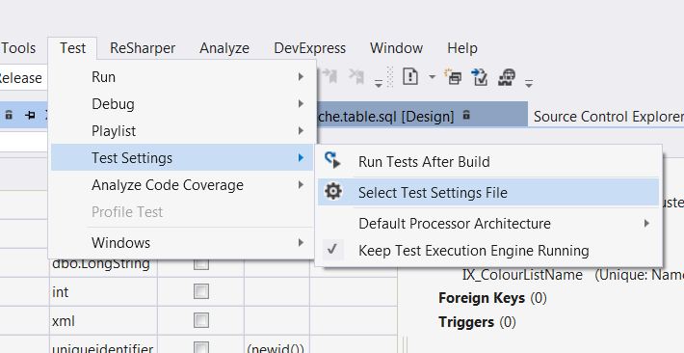Open the Analyze menu
This screenshot has height=353, width=684.
pos(224,48)
